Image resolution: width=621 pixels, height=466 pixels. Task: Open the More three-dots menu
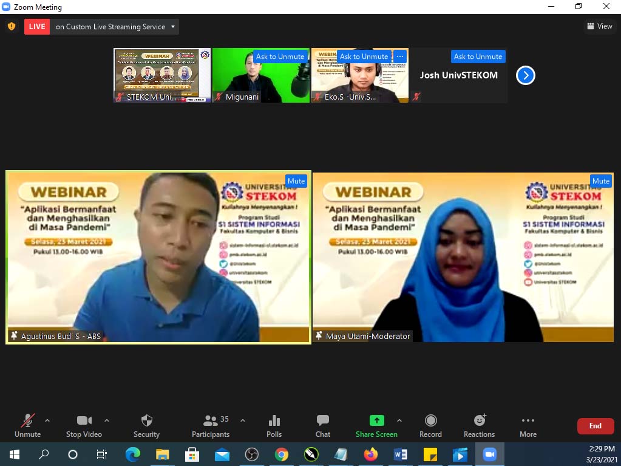pyautogui.click(x=528, y=425)
